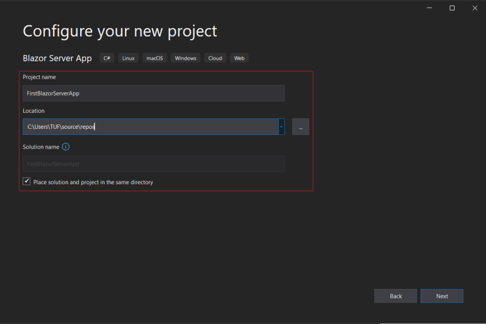486x324 pixels.
Task: Click the Location path text field
Action: 151,127
